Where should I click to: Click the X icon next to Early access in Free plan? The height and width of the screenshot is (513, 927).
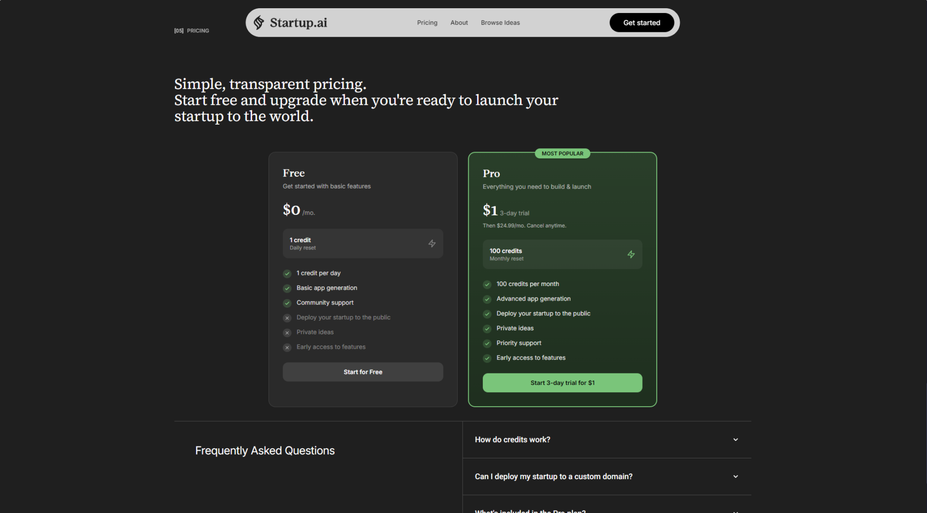(287, 347)
